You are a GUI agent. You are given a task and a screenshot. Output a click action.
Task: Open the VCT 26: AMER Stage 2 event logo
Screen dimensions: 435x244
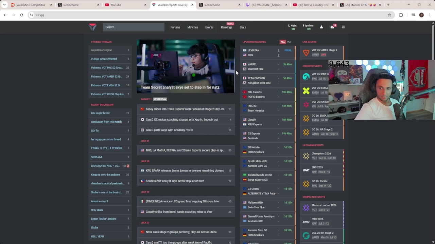coord(306,52)
